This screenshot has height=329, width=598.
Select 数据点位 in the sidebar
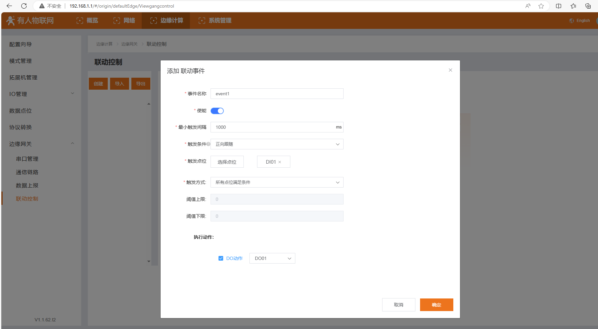[x=21, y=111]
